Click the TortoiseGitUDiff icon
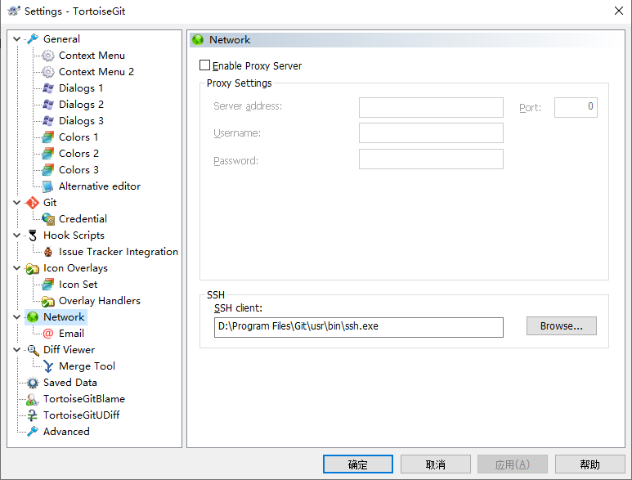The image size is (632, 480). pos(33,415)
